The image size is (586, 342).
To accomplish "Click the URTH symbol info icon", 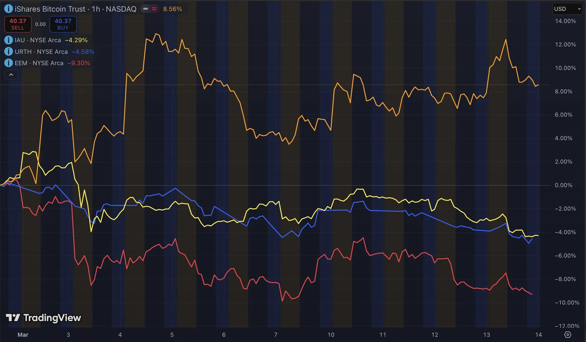I will pos(8,52).
